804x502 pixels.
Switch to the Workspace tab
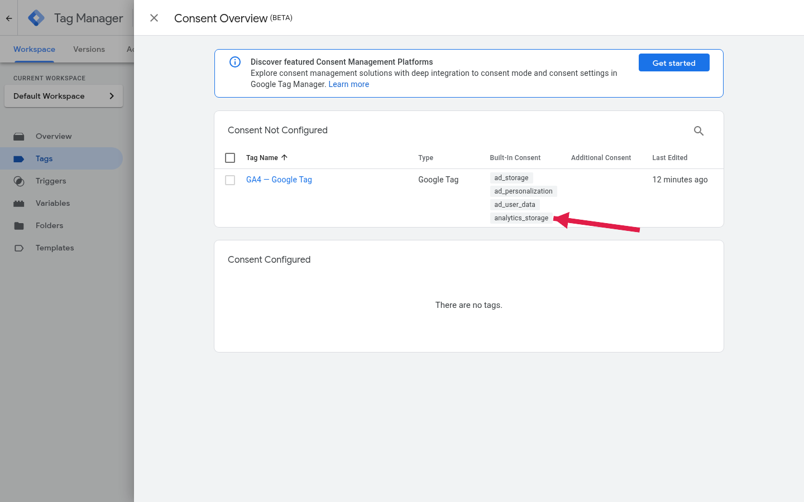click(34, 49)
